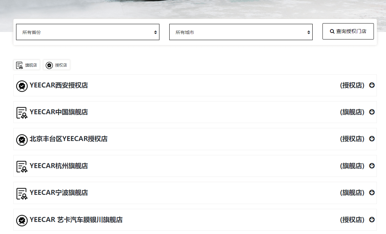Select the YEECAR 艺卡汽车膜银川旗舰店 title text
Viewport: 386px width, 234px height.
76,220
